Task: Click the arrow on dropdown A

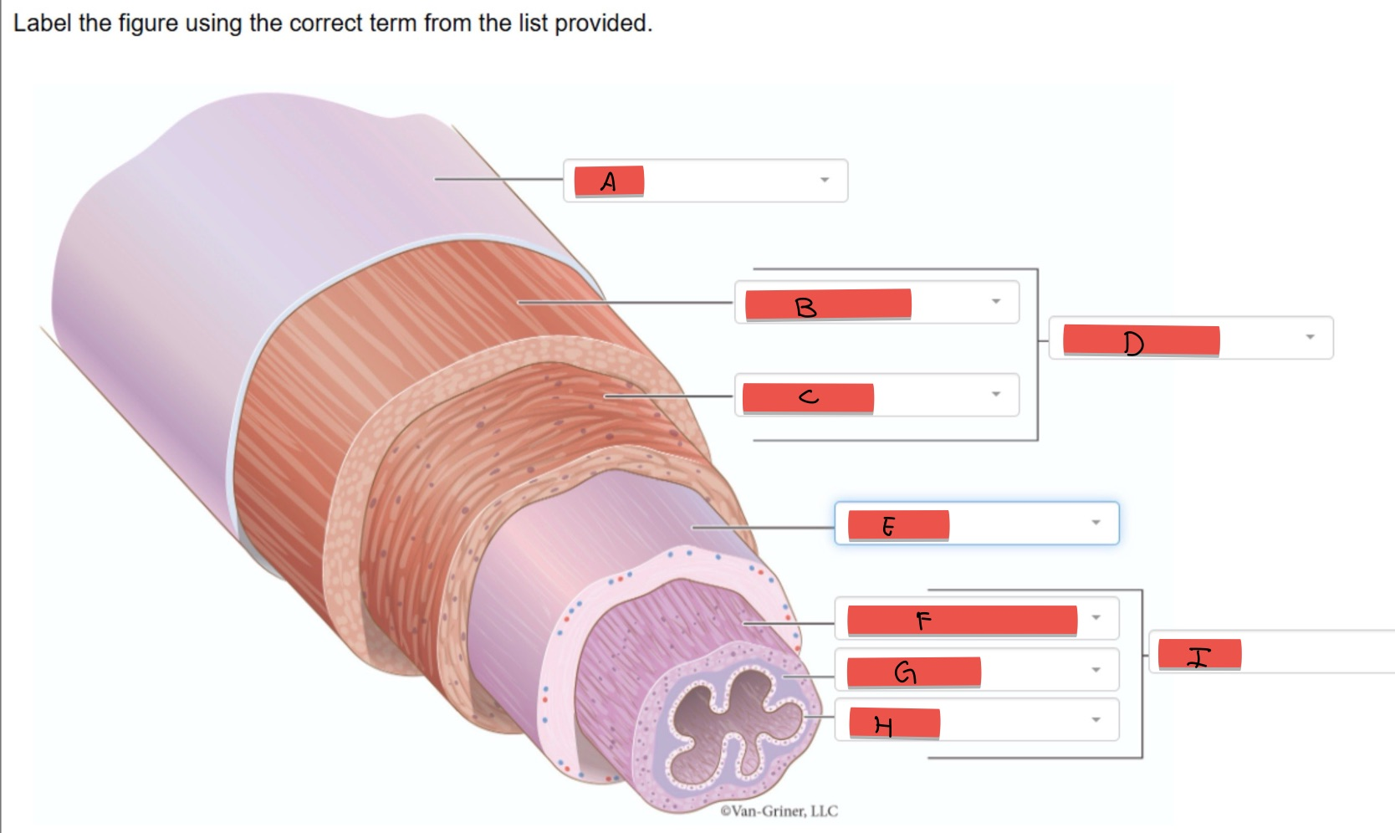Action: click(x=824, y=180)
